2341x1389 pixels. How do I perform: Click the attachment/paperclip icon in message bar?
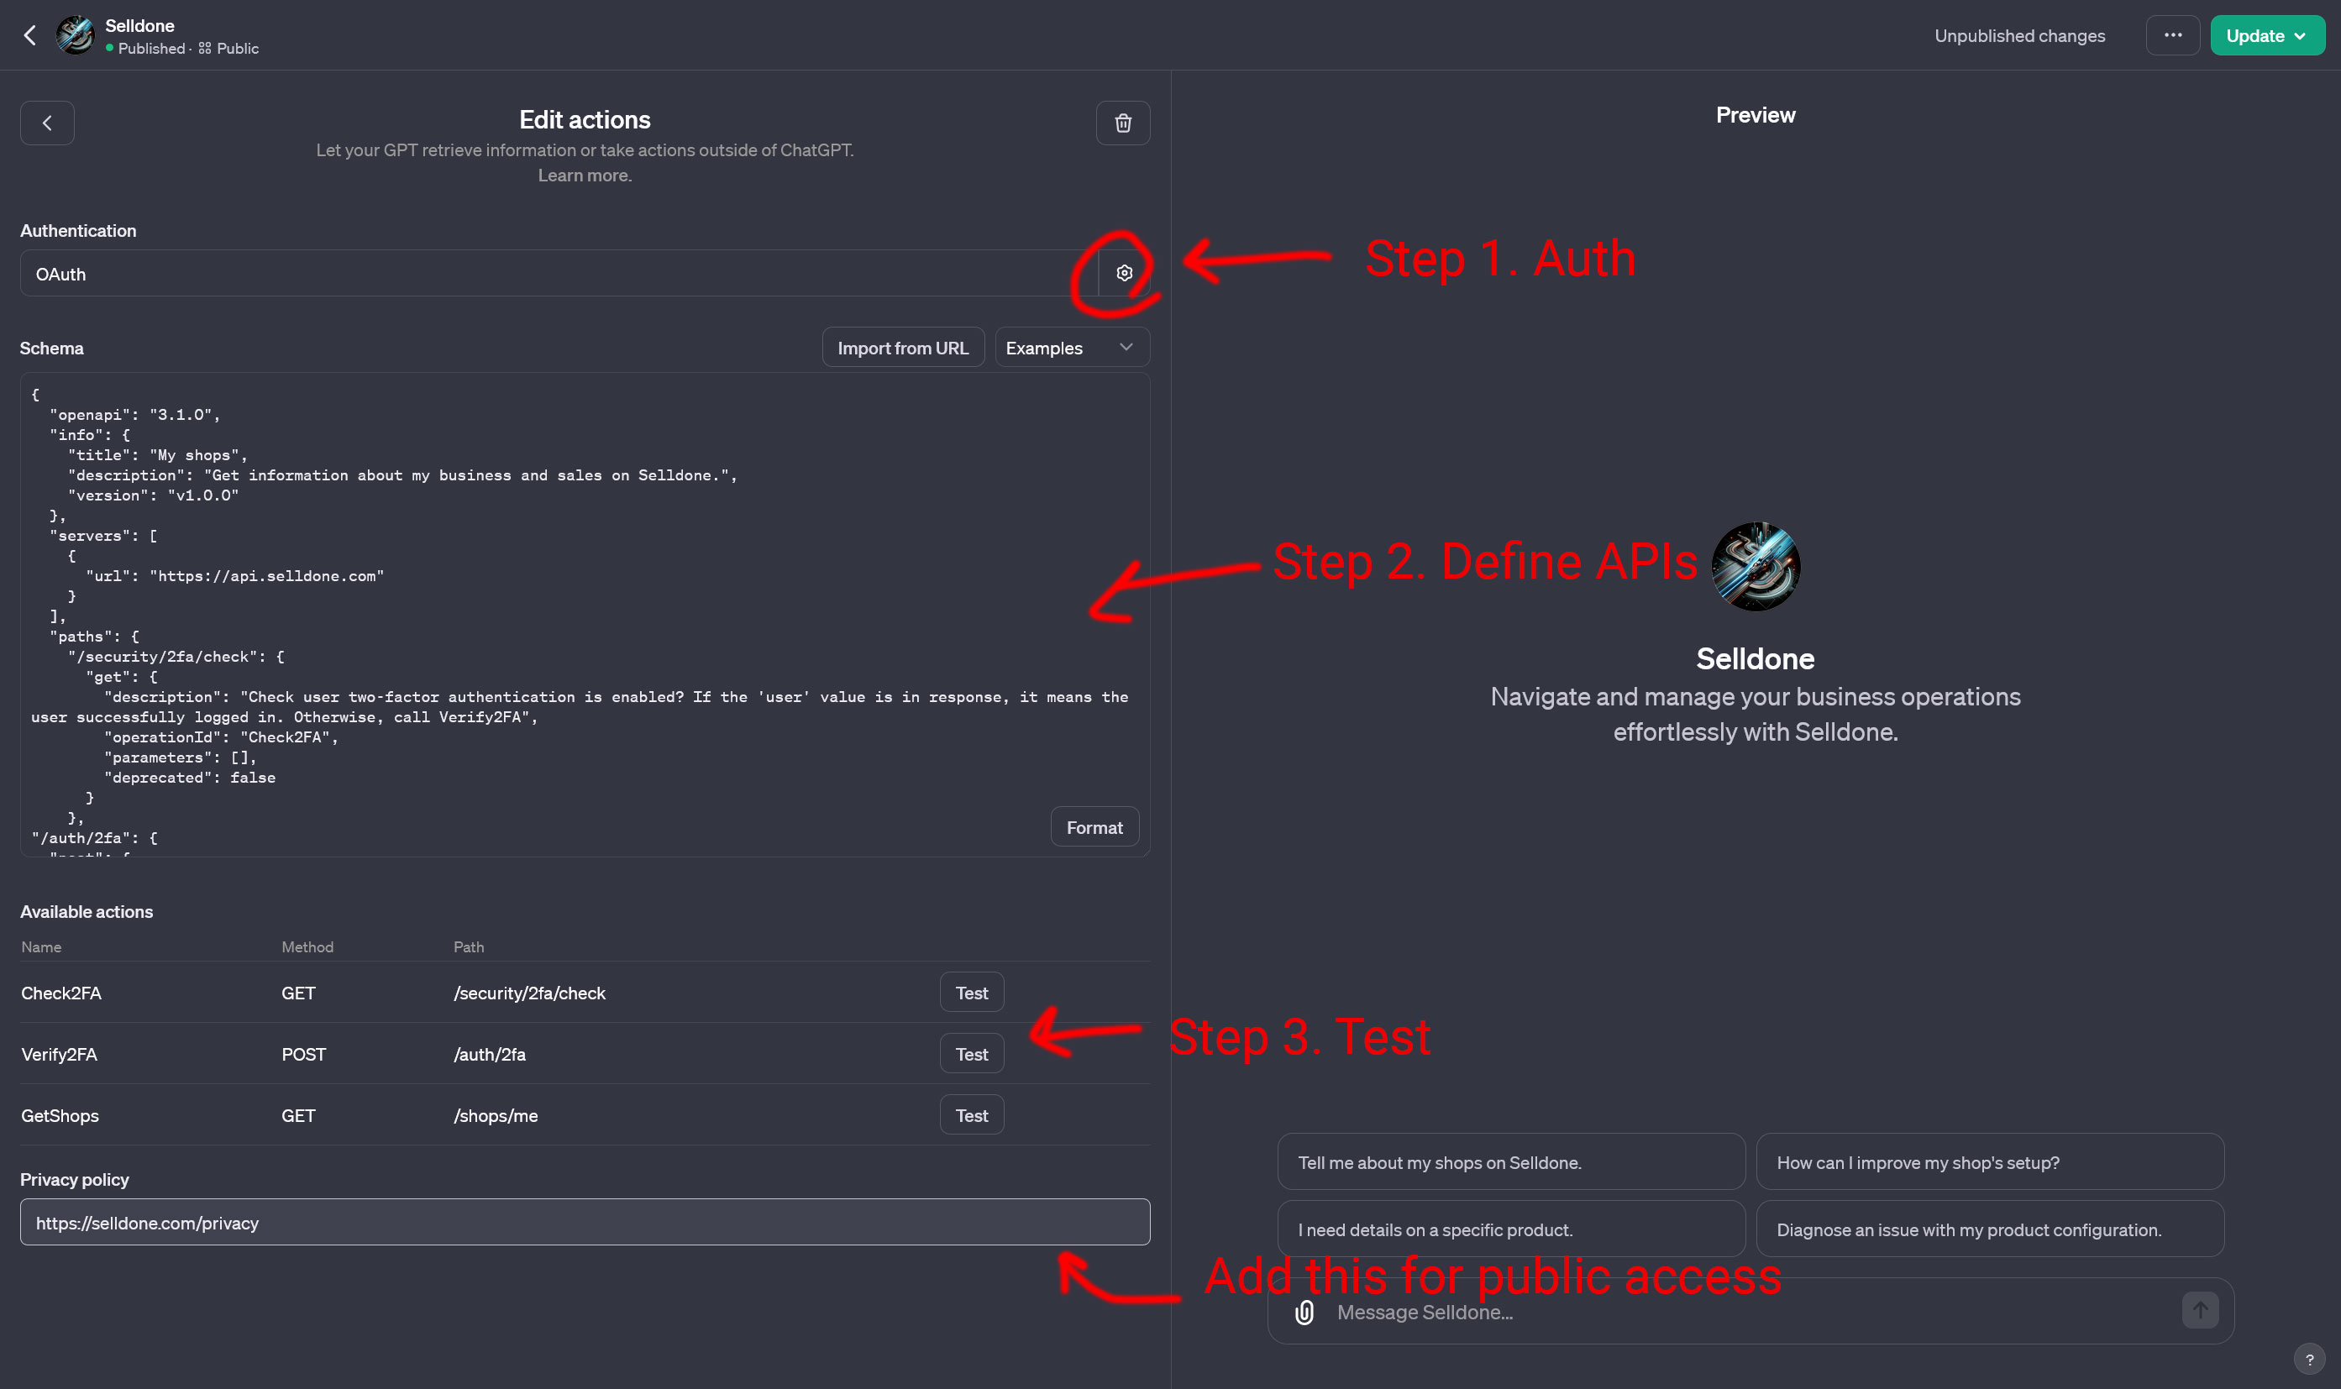click(x=1306, y=1311)
